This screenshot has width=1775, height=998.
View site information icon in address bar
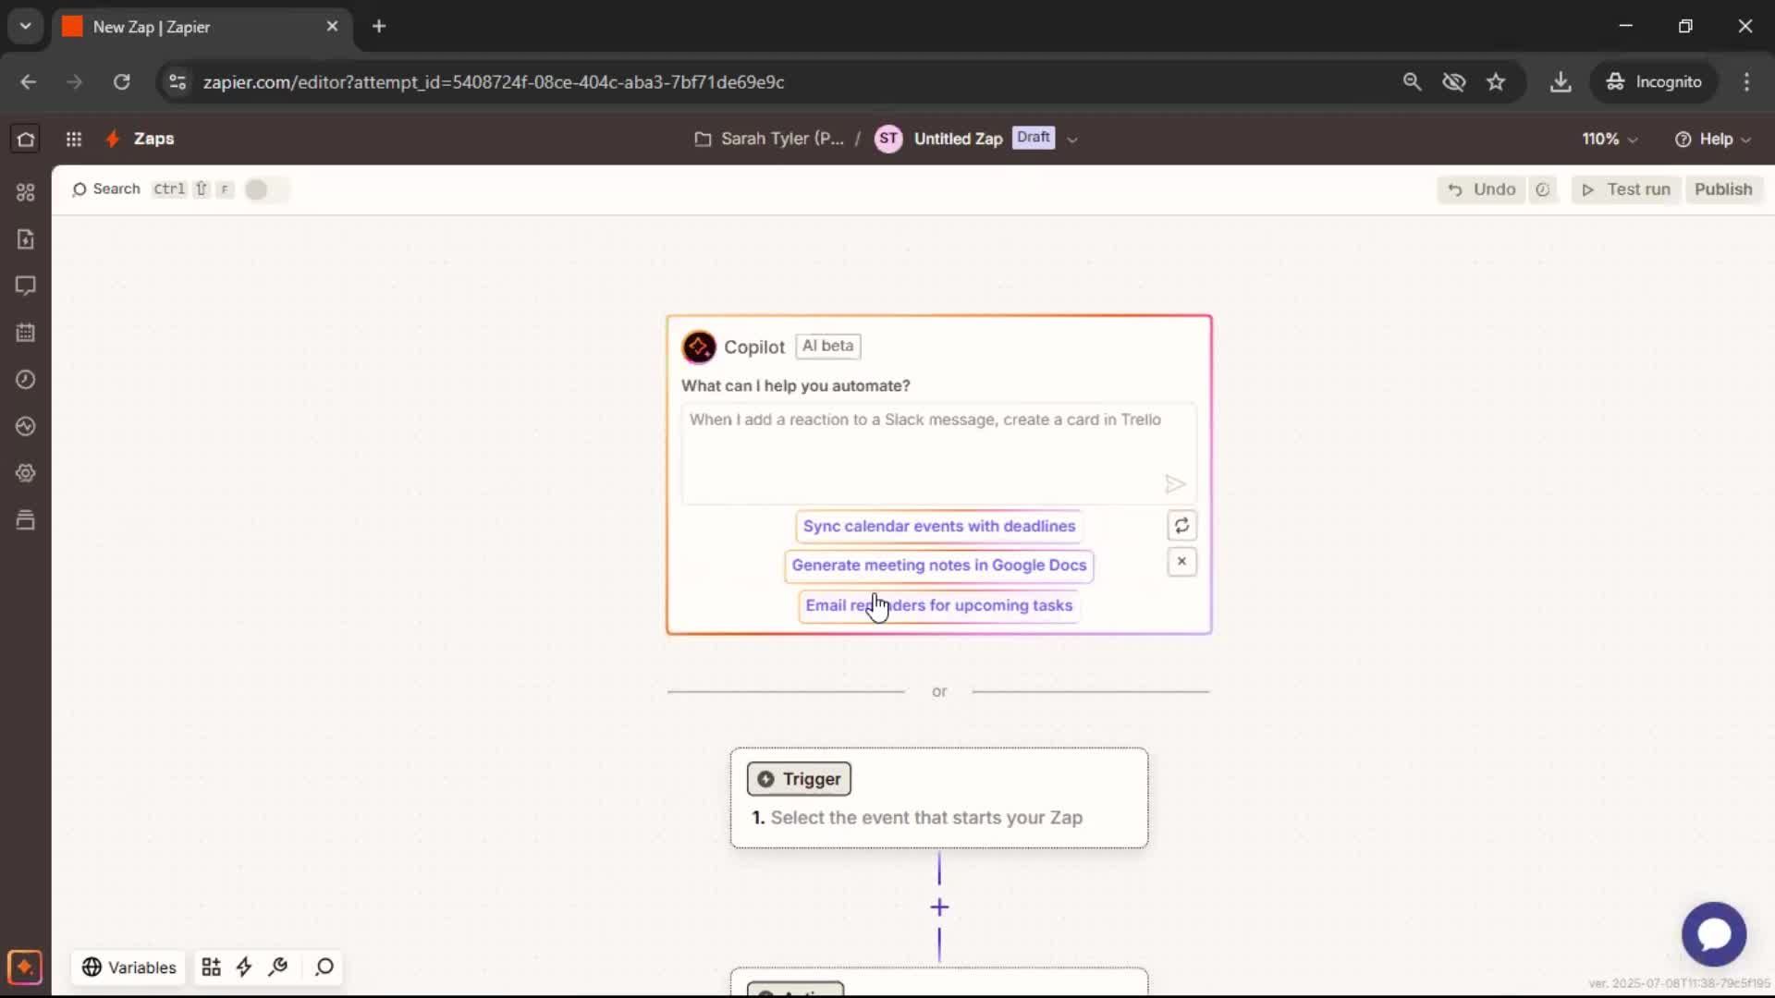(177, 82)
